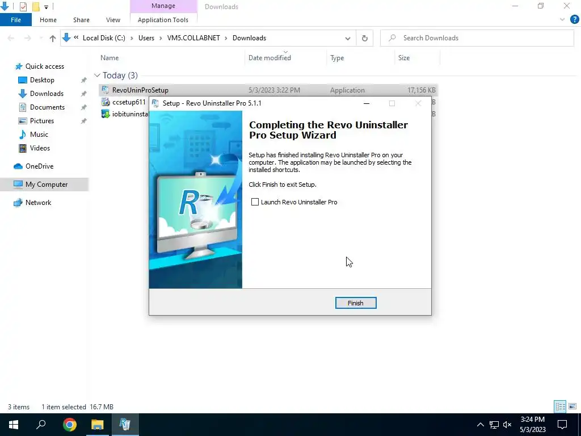Image resolution: width=581 pixels, height=436 pixels.
Task: Switch to details view icon
Action: point(560,406)
